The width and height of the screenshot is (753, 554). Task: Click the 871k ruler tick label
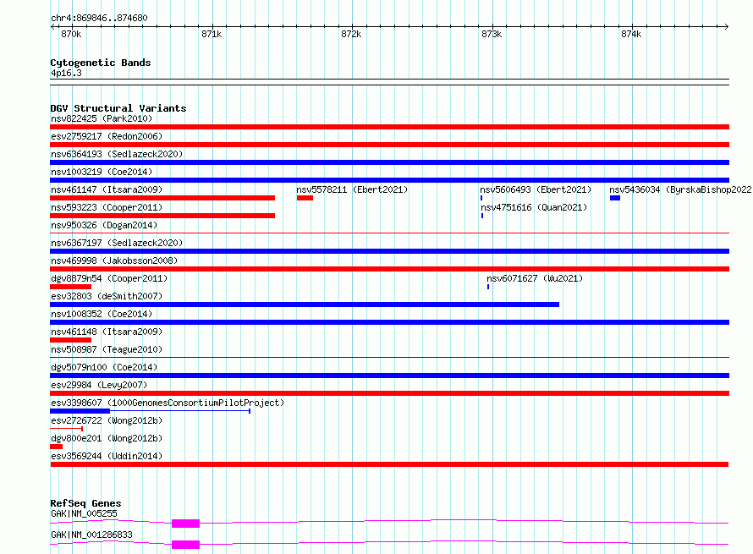(x=212, y=34)
